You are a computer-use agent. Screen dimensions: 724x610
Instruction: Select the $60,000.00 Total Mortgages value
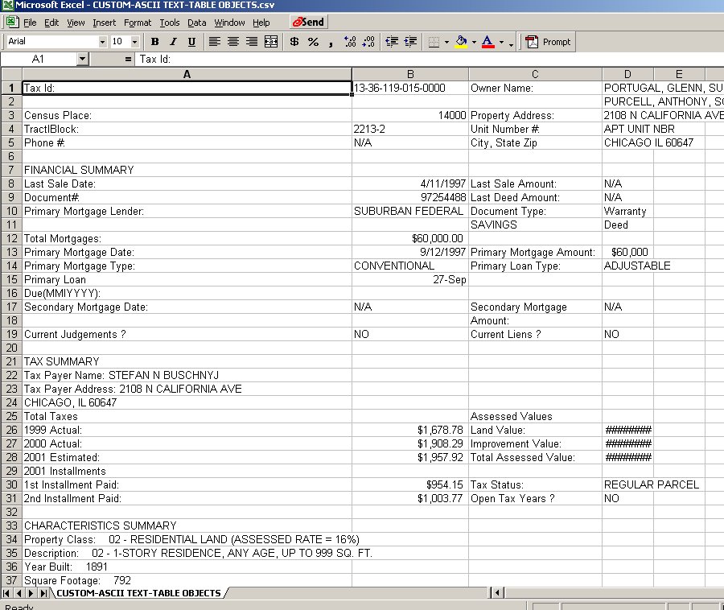(x=410, y=238)
